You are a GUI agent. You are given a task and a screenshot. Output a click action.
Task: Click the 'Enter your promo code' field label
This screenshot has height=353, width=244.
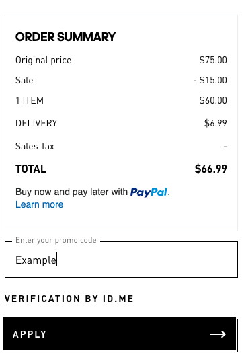tap(56, 240)
